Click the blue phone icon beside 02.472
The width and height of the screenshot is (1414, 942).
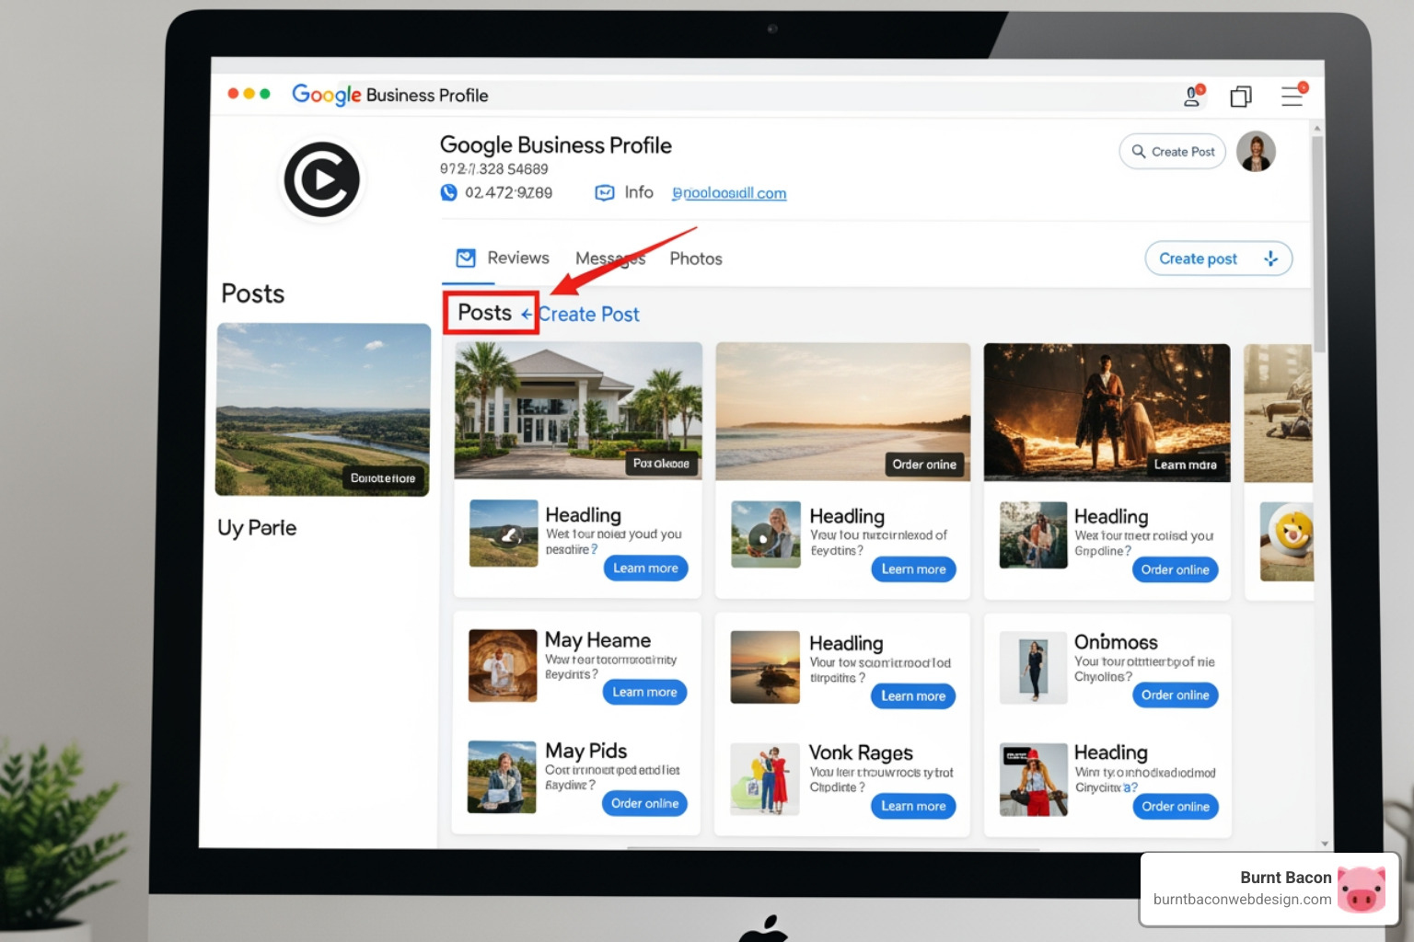pyautogui.click(x=448, y=192)
